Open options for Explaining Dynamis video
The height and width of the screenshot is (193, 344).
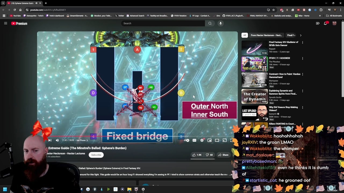tap(303, 91)
